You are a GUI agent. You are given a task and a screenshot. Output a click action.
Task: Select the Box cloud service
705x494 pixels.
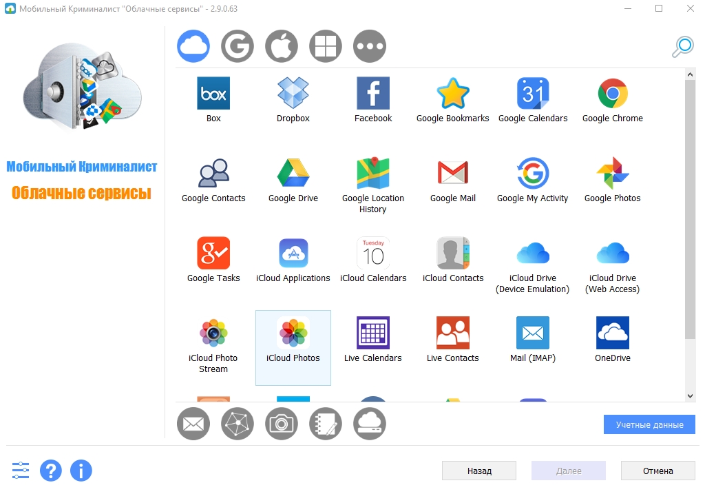click(213, 93)
